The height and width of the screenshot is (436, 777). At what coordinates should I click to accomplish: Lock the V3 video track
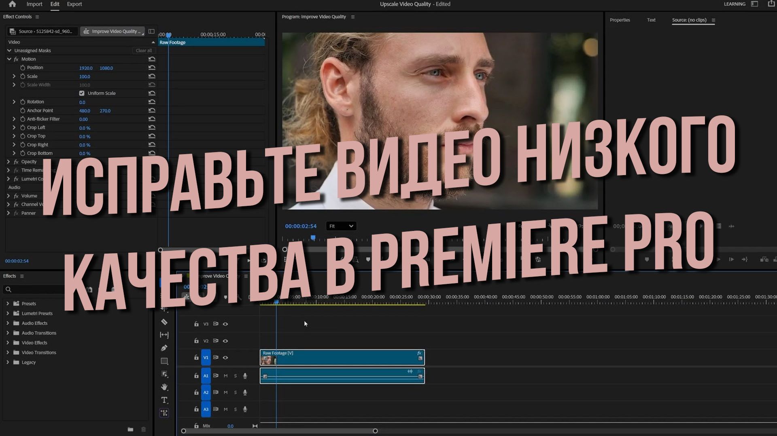click(197, 324)
